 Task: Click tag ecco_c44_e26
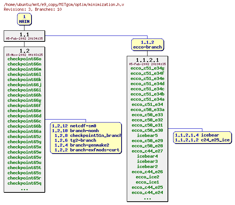pyautogui.click(x=148, y=172)
